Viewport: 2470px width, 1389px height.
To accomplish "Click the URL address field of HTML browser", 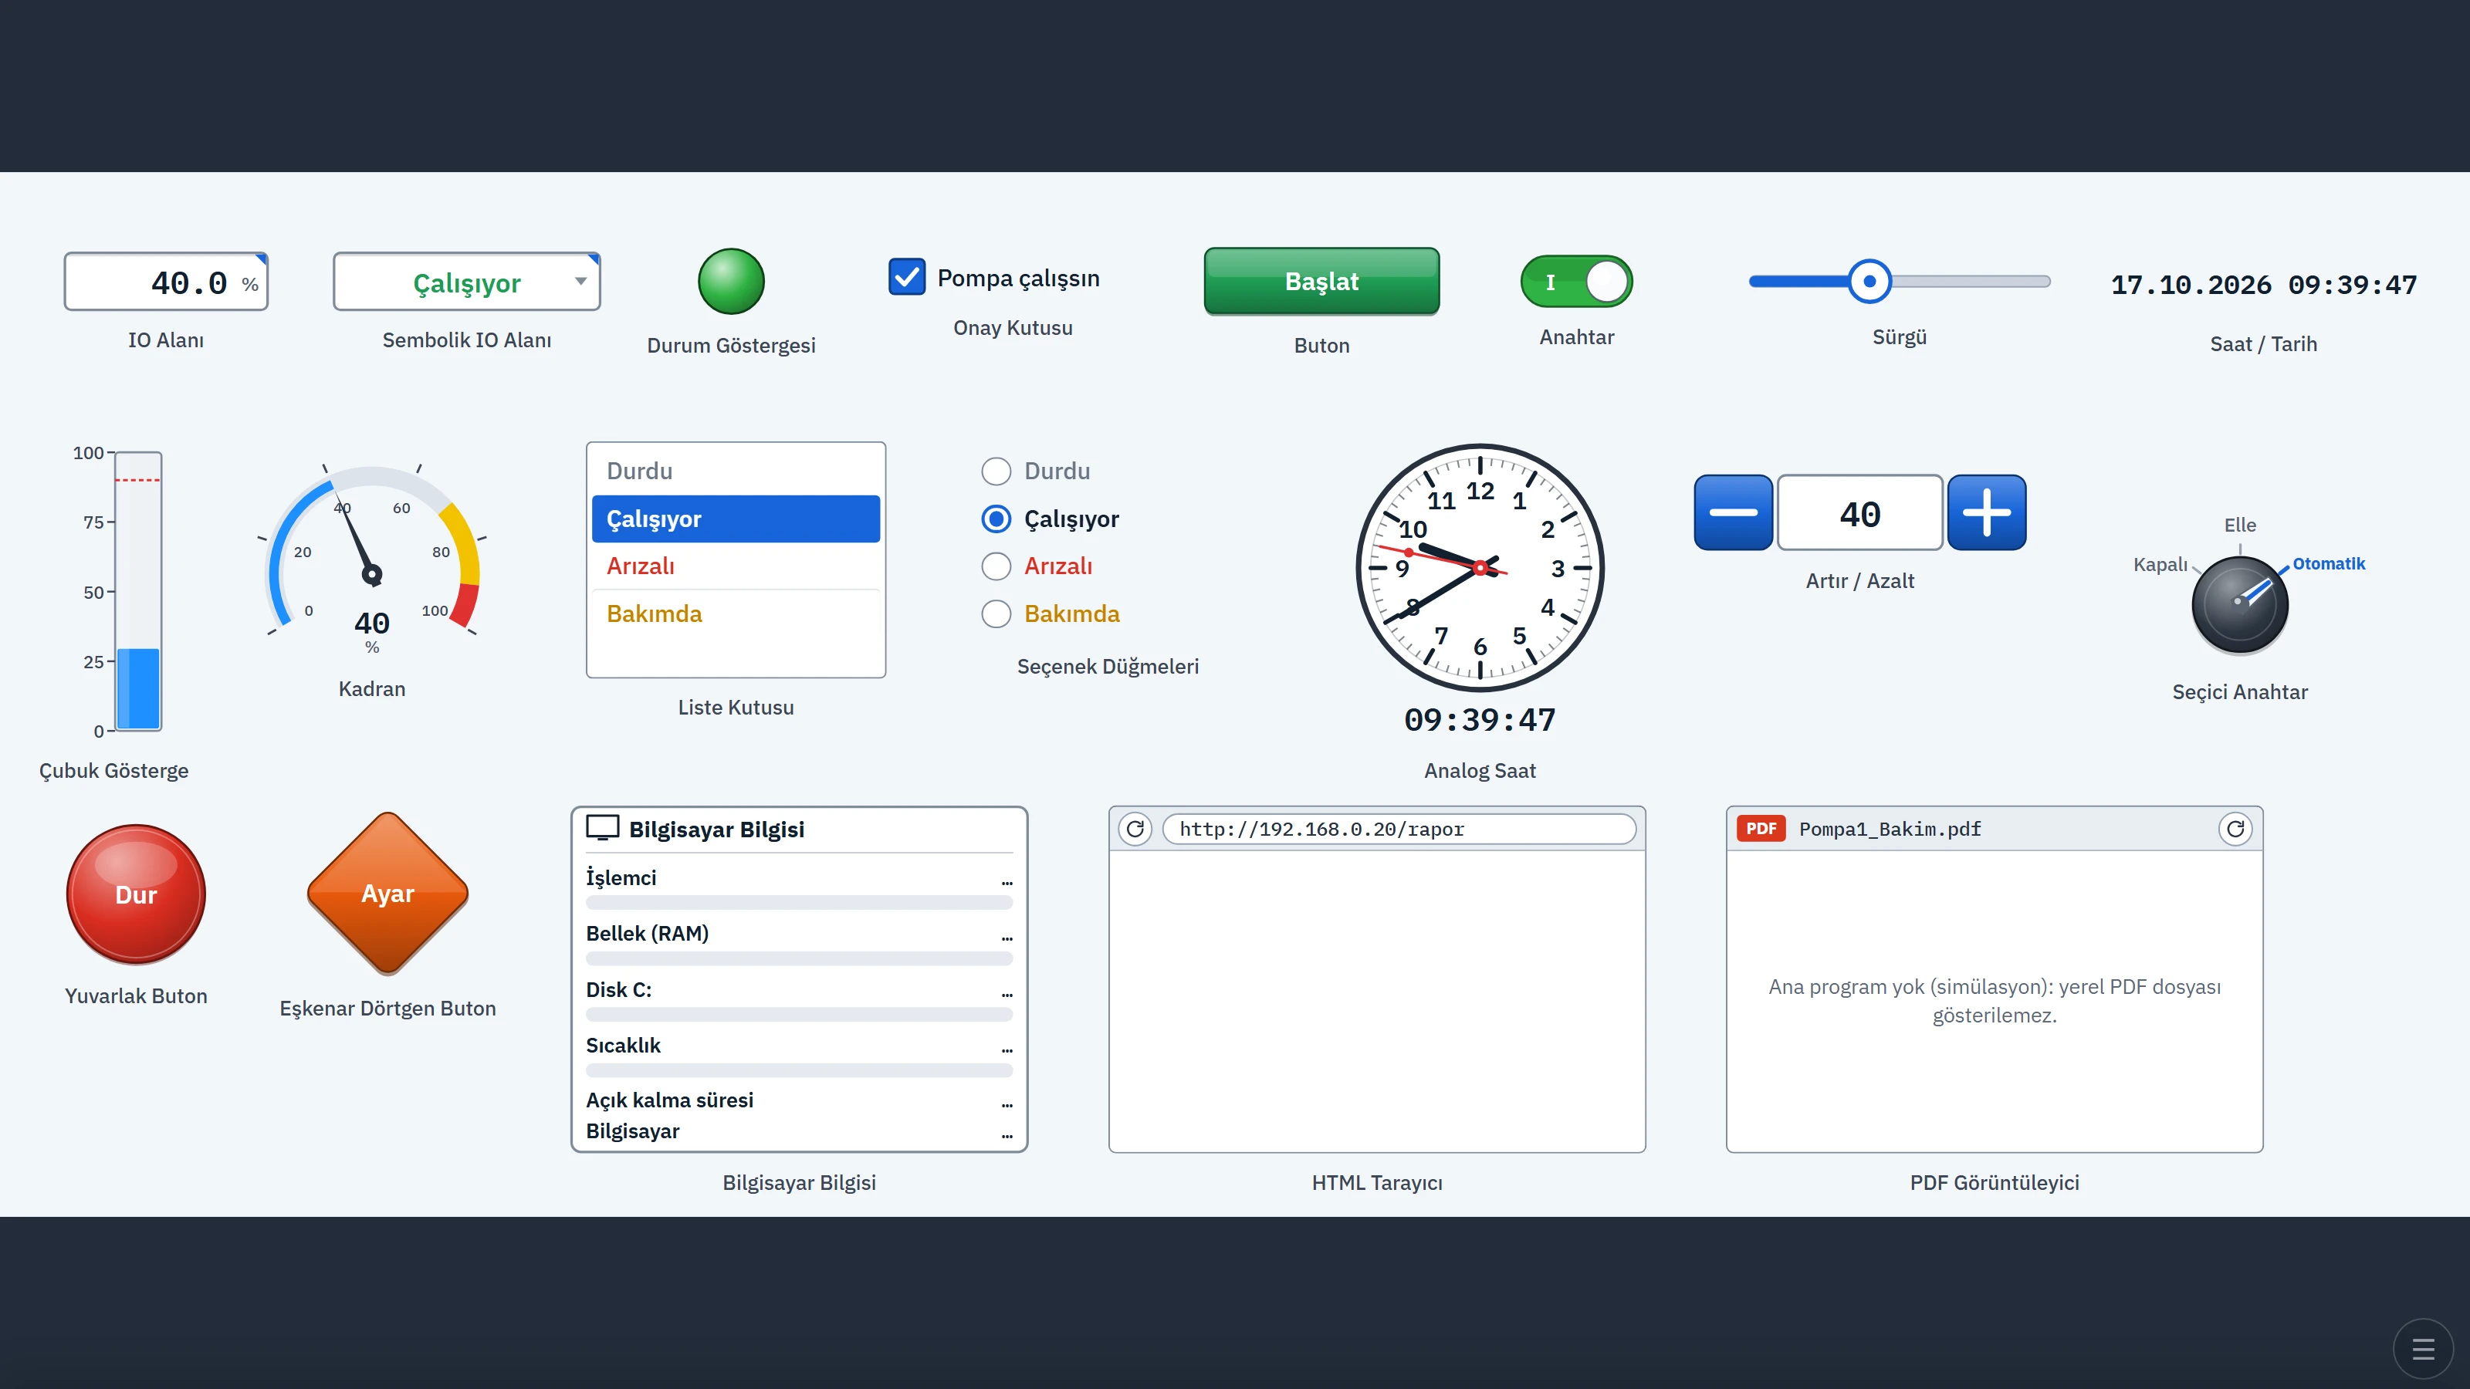I will 1399,830.
